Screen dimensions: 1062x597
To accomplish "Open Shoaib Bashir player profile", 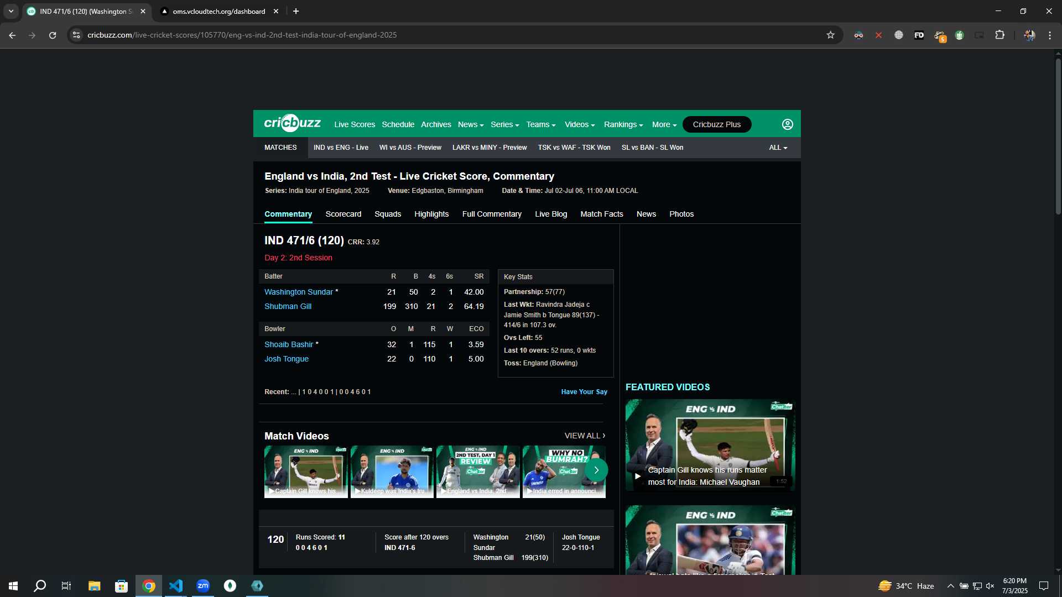I will click(x=289, y=344).
